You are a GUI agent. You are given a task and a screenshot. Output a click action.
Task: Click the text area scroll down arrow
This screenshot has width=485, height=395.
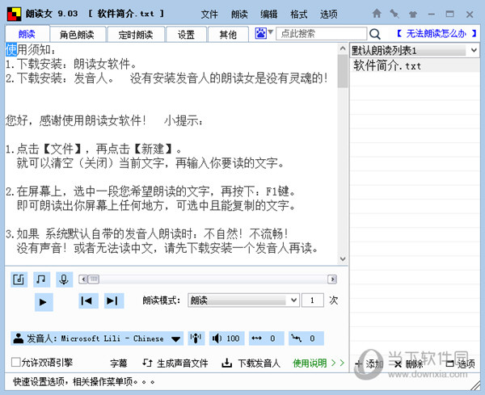(343, 258)
